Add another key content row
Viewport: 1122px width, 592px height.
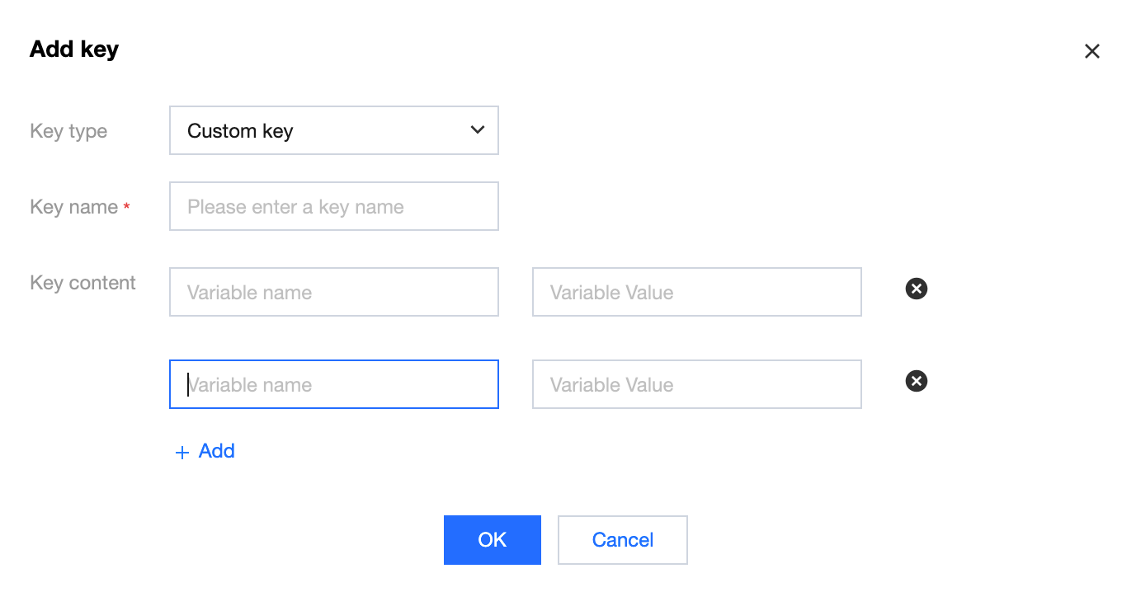(216, 451)
